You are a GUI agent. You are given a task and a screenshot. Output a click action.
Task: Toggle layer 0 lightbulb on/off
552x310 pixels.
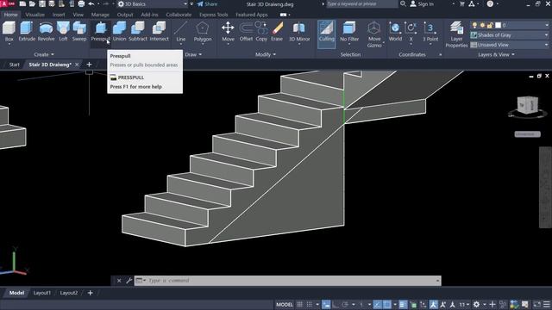pos(474,25)
